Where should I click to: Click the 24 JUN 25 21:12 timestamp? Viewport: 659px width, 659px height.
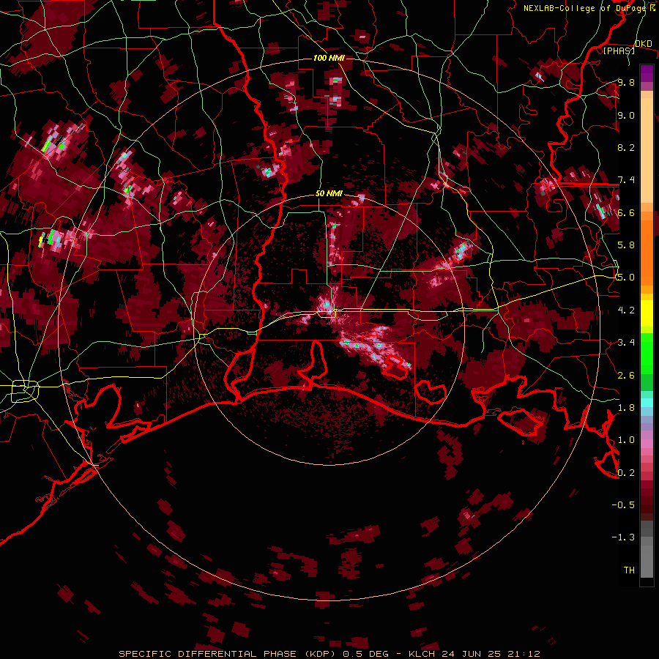491,654
